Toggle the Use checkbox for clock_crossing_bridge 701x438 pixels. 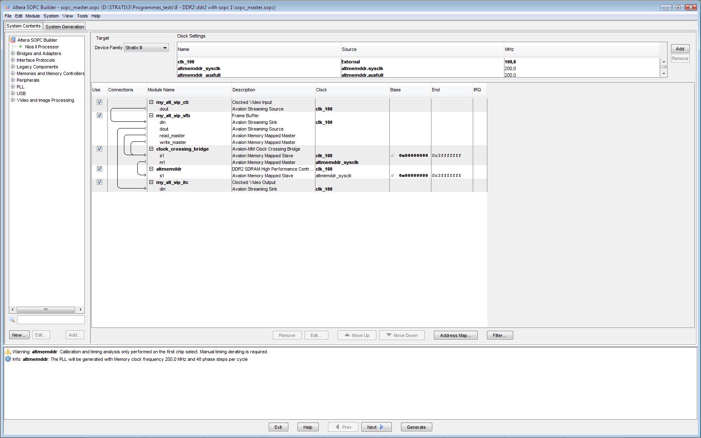tap(99, 149)
